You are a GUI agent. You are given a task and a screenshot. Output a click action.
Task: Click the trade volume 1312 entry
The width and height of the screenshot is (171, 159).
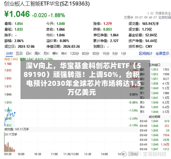[166, 149]
